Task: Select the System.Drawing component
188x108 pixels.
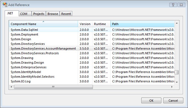Action: point(92,58)
